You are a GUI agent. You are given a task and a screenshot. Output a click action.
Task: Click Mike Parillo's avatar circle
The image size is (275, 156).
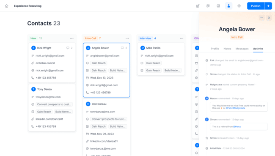(x=143, y=48)
